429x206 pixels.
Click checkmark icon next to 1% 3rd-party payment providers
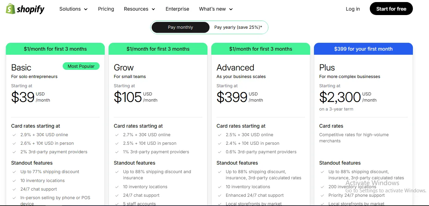[117, 152]
